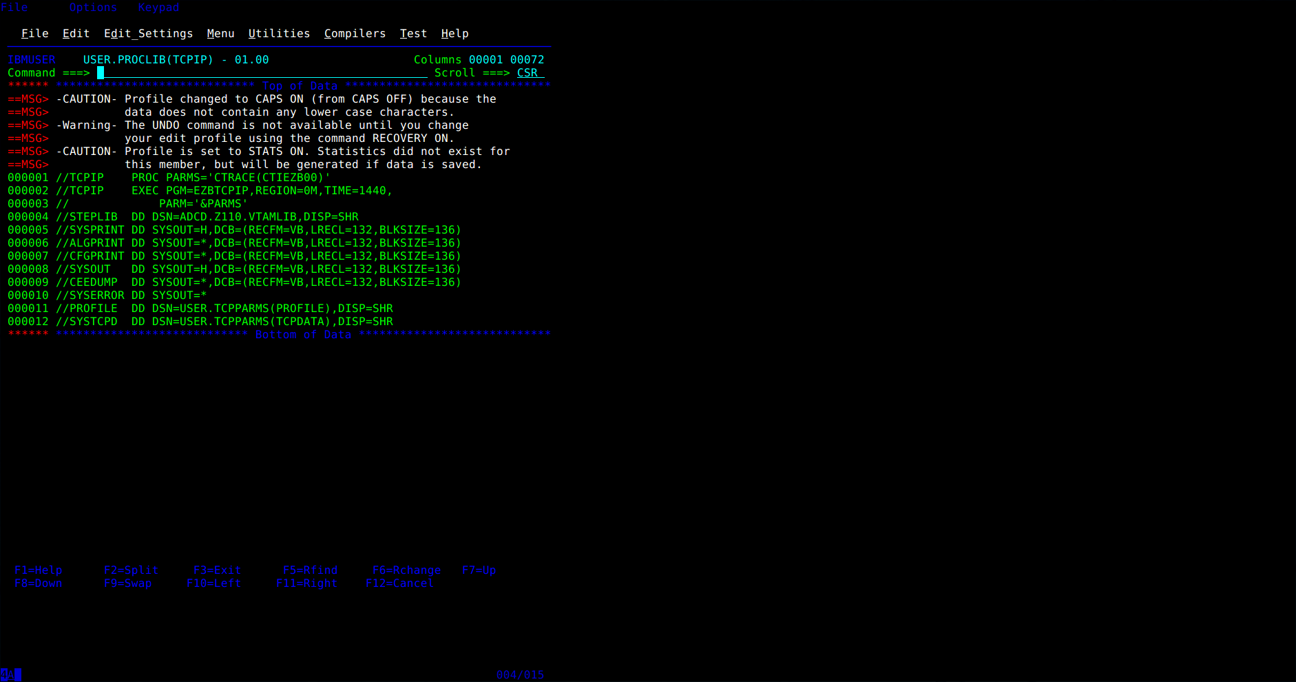
Task: Click the RECOVERY ON message line
Action: coord(231,138)
